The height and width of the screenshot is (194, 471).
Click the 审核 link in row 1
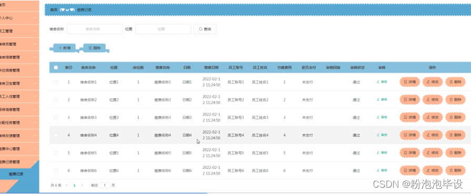[x=382, y=82]
